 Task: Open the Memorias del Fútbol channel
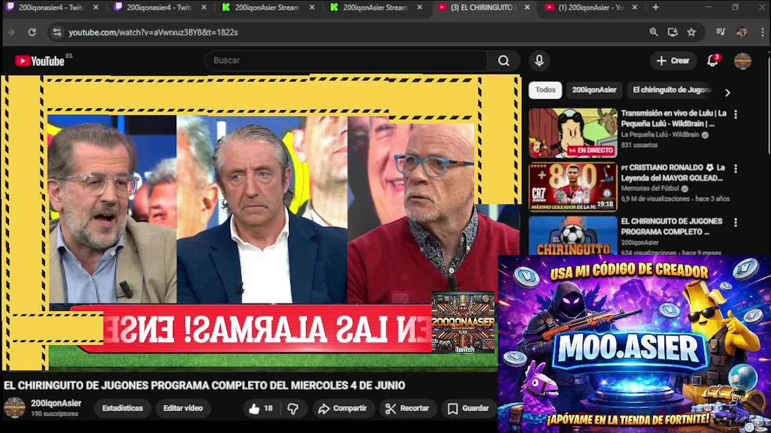[x=650, y=188]
